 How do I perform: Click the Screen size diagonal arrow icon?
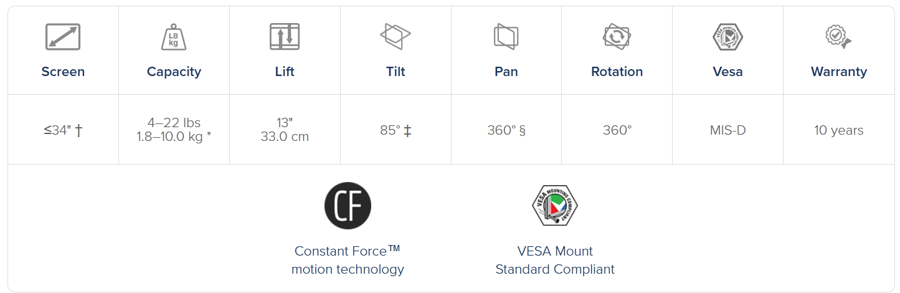click(63, 37)
